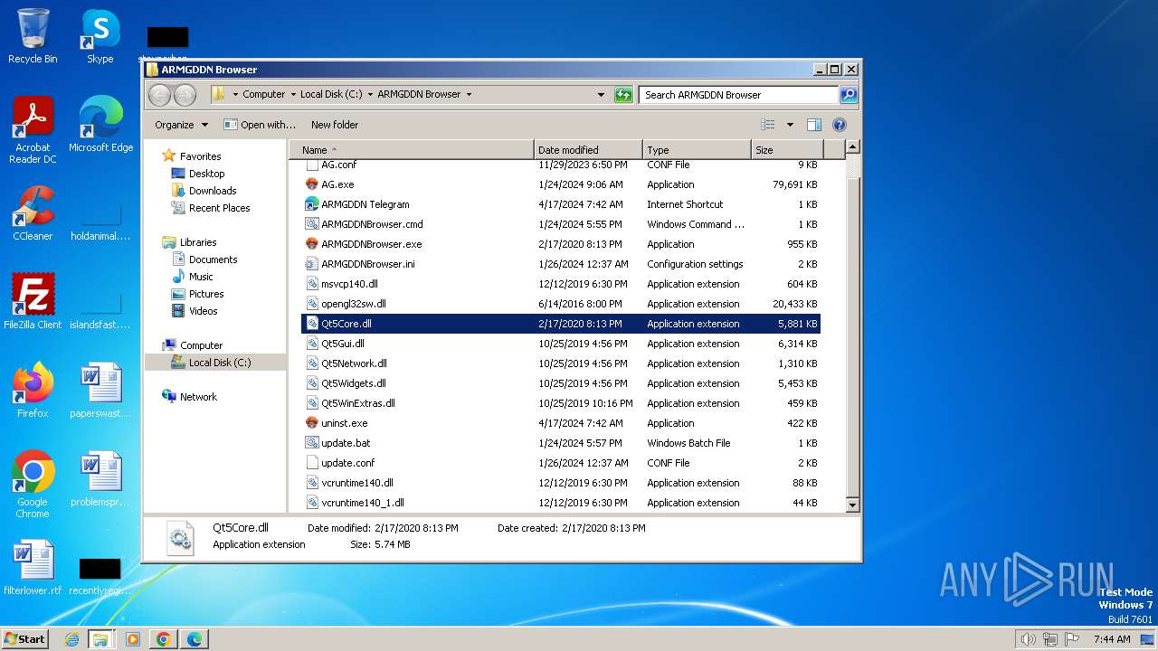Image resolution: width=1158 pixels, height=651 pixels.
Task: Click Edge icon in taskbar
Action: 195,639
